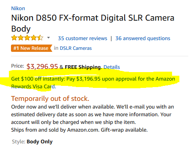Open the Rewards Visa Card link
Image resolution: width=196 pixels, height=147 pixels.
click(33, 87)
